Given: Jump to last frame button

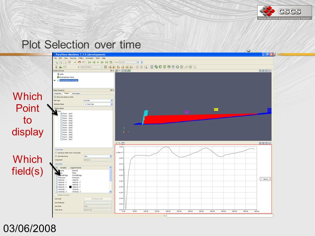Looking at the screenshot, I should [106, 62].
